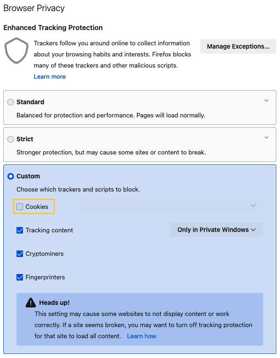Open the Only in Private Windows dropdown
This screenshot has height=358, width=280.
coord(216,230)
